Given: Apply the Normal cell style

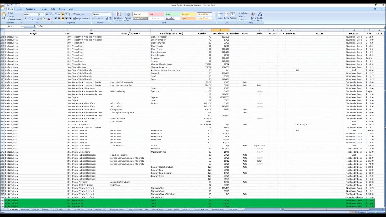Looking at the screenshot, I should pyautogui.click(x=140, y=14).
